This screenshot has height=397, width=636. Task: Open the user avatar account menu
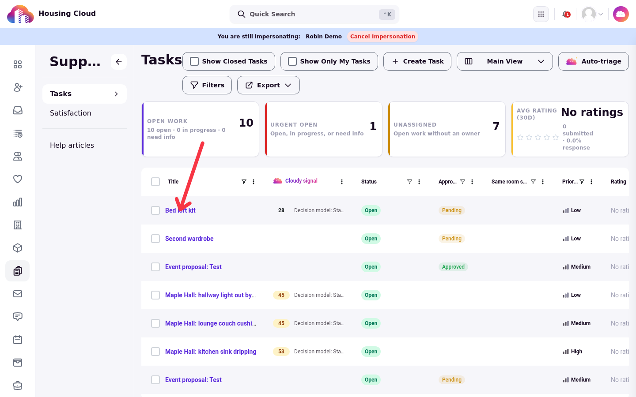point(592,14)
